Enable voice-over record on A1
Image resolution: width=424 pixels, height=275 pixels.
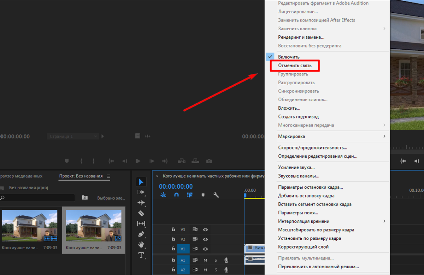[226, 260]
